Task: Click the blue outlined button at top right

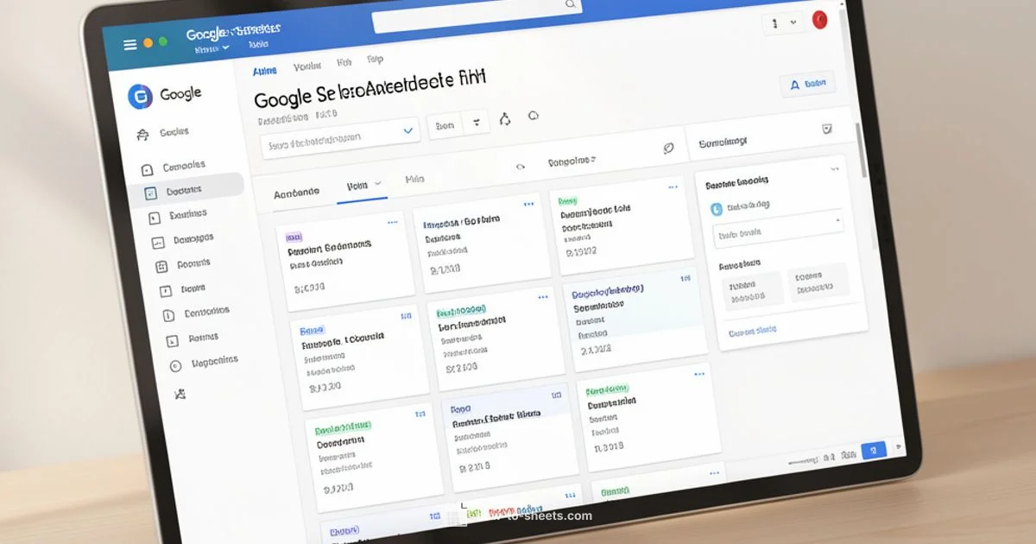Action: 806,84
